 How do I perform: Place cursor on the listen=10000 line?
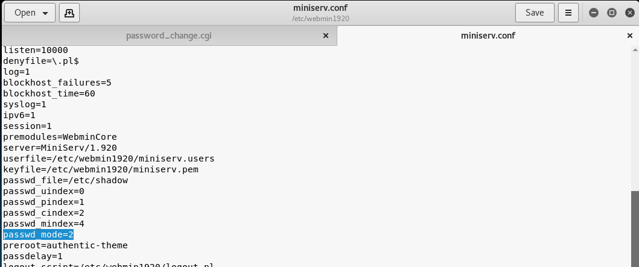[x=36, y=50]
